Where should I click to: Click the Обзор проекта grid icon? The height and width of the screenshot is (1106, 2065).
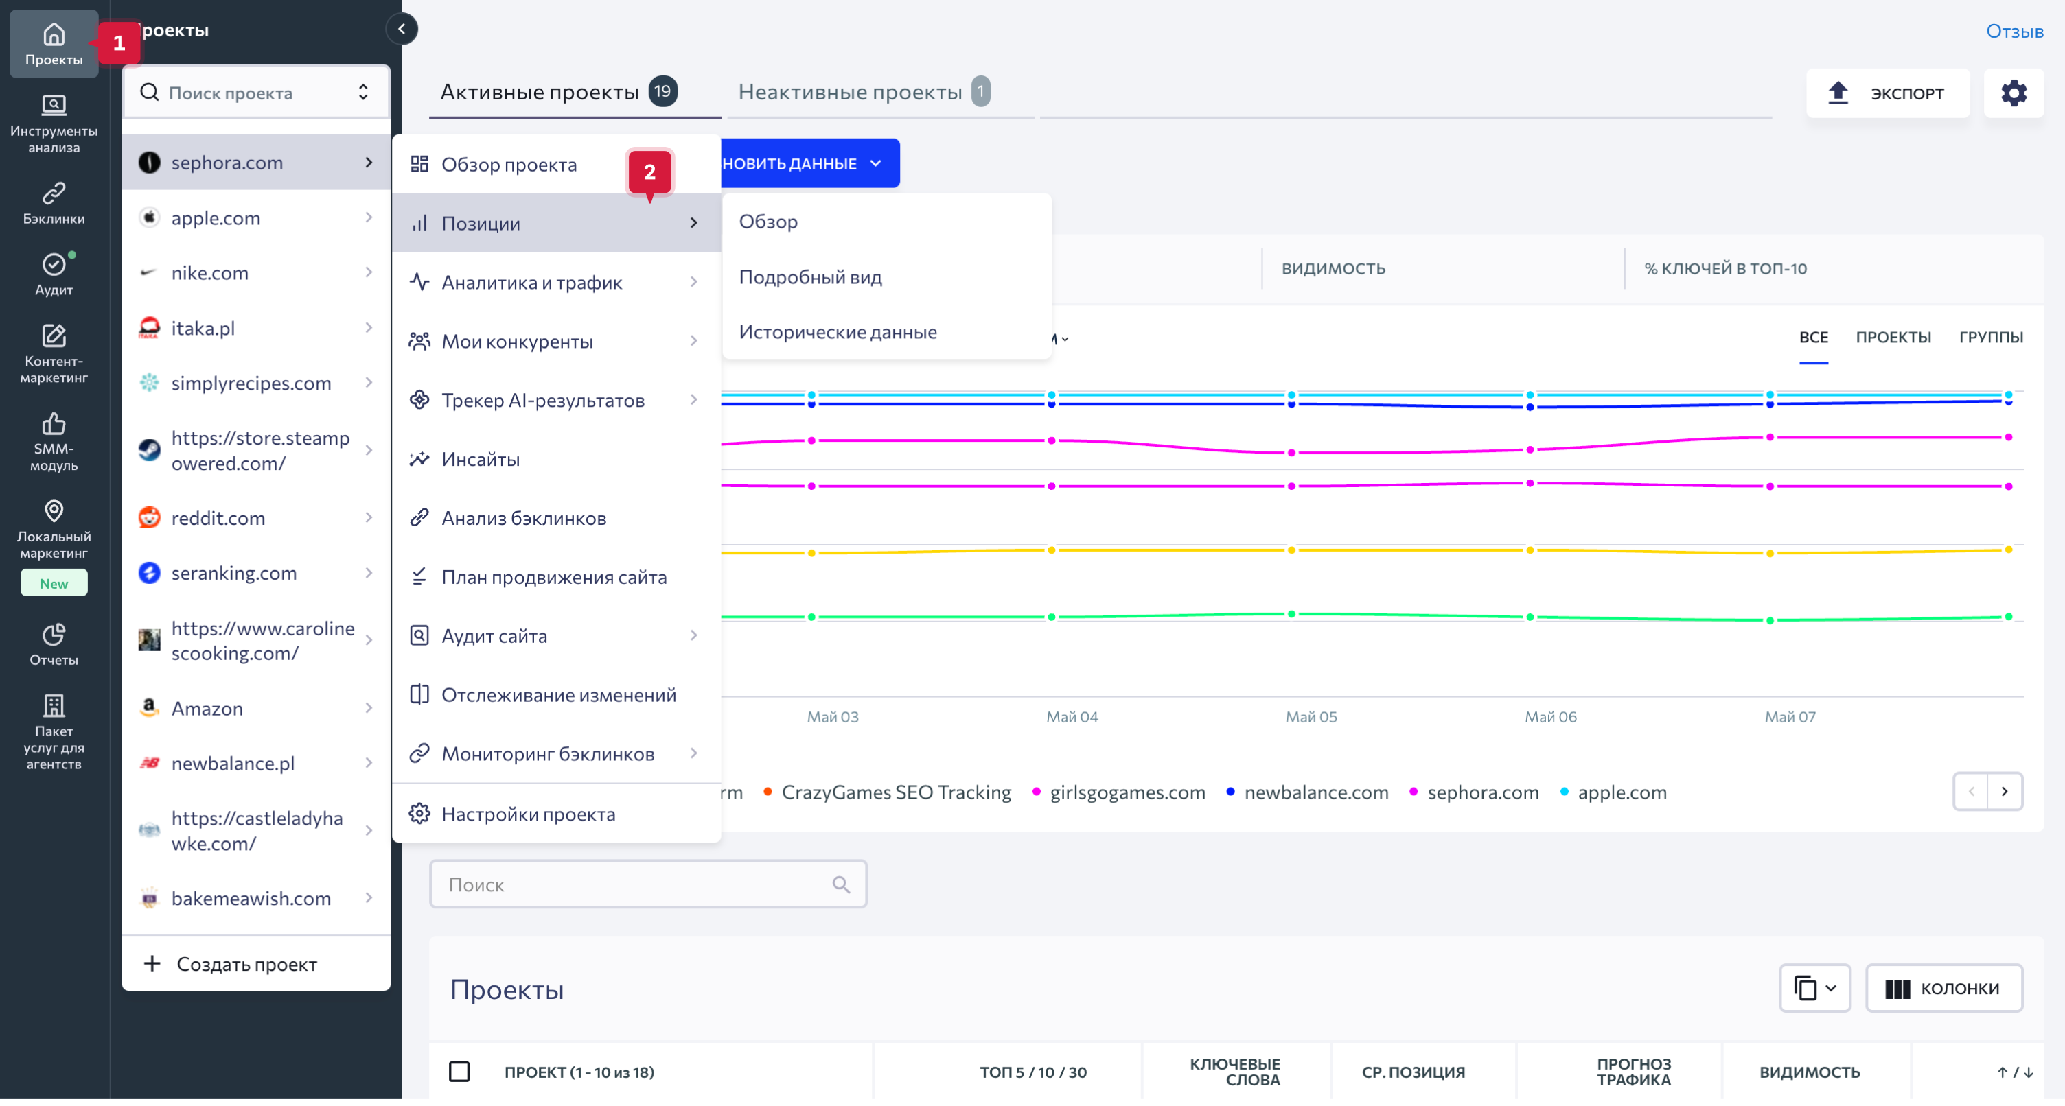coord(419,163)
